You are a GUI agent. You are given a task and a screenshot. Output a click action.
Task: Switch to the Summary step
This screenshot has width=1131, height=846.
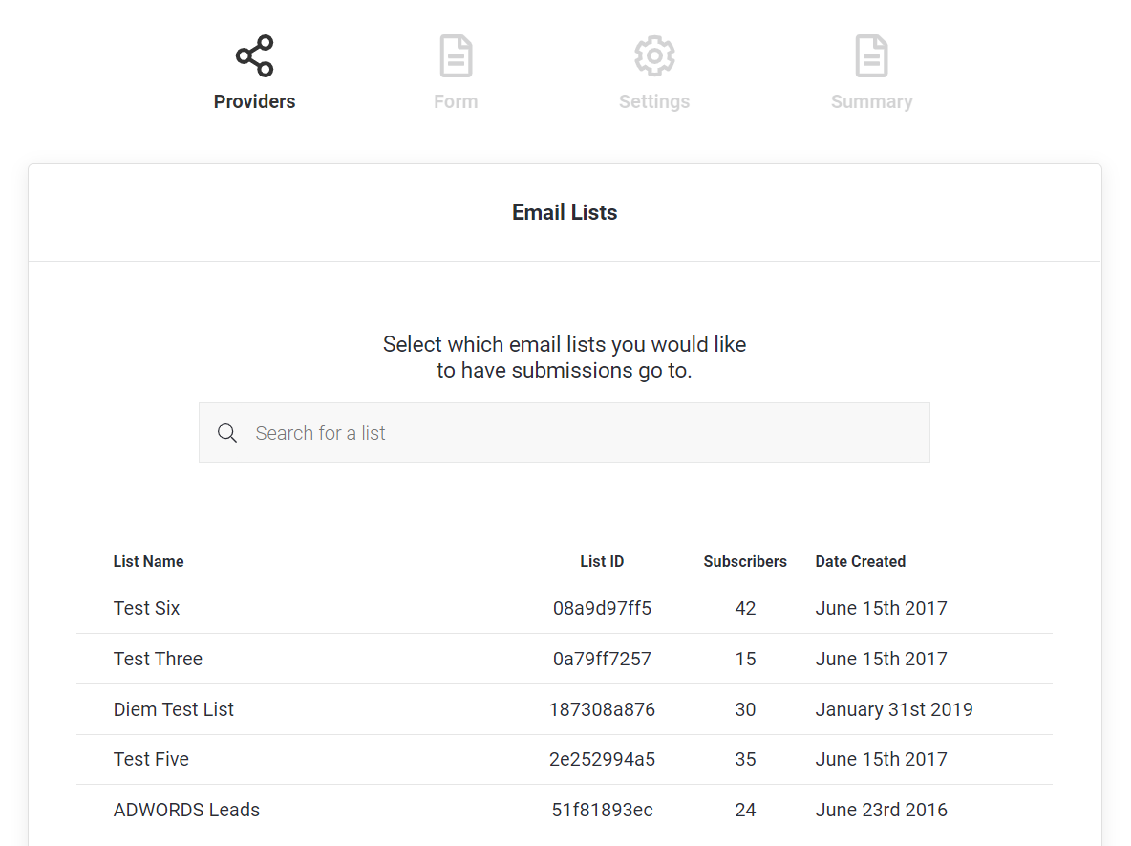tap(871, 100)
